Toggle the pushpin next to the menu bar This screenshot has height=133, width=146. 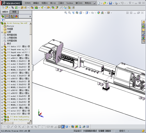94,3
